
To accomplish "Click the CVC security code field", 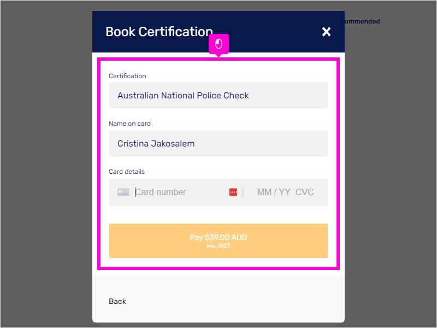I will pos(305,192).
